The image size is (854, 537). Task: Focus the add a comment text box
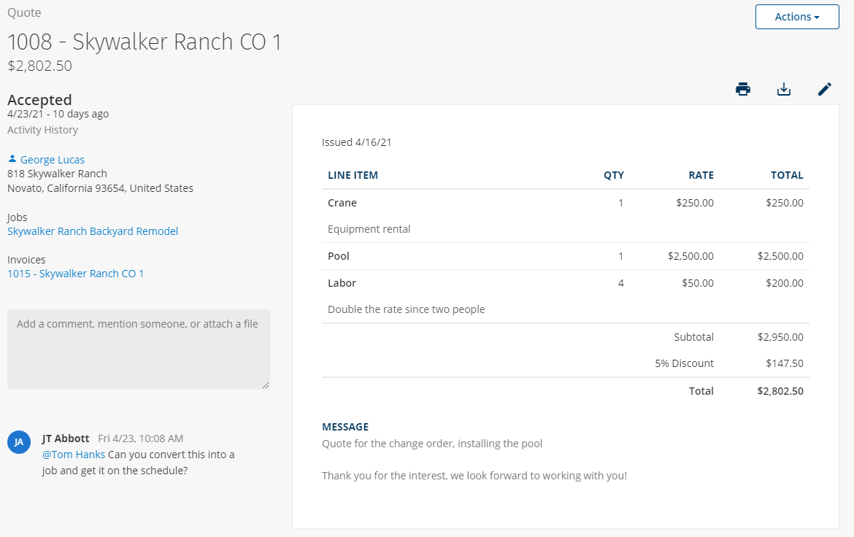138,349
